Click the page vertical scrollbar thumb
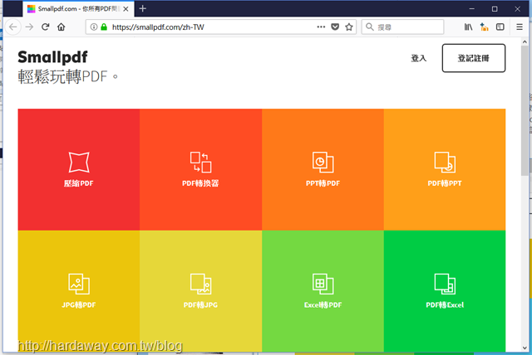 [525, 110]
